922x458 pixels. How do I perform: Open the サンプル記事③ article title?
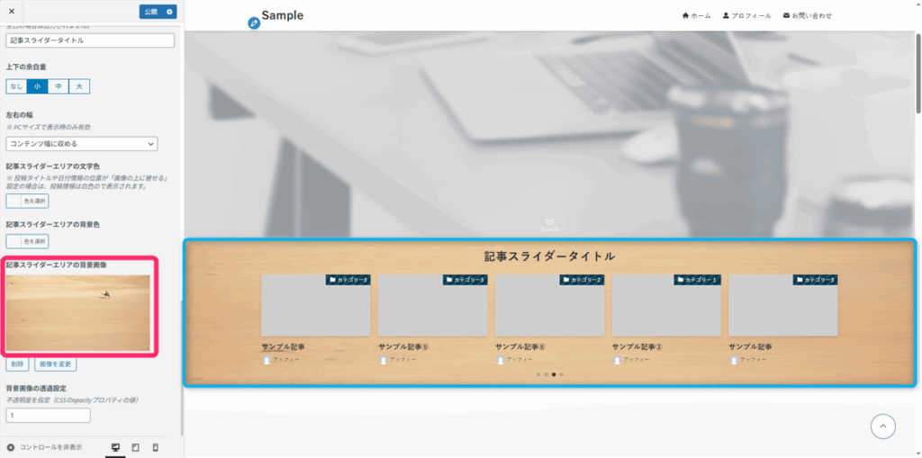pos(637,347)
